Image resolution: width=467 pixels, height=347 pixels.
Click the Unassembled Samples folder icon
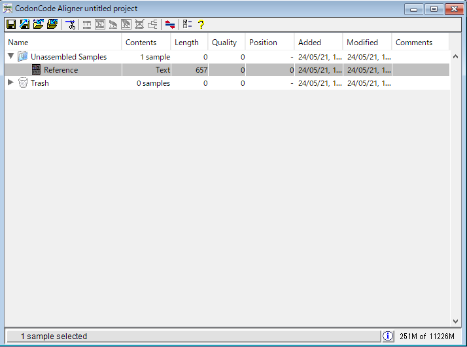tap(23, 57)
